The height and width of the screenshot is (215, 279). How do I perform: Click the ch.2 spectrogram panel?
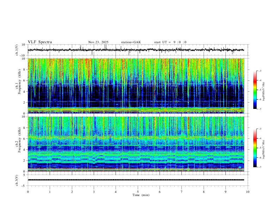click(x=136, y=144)
